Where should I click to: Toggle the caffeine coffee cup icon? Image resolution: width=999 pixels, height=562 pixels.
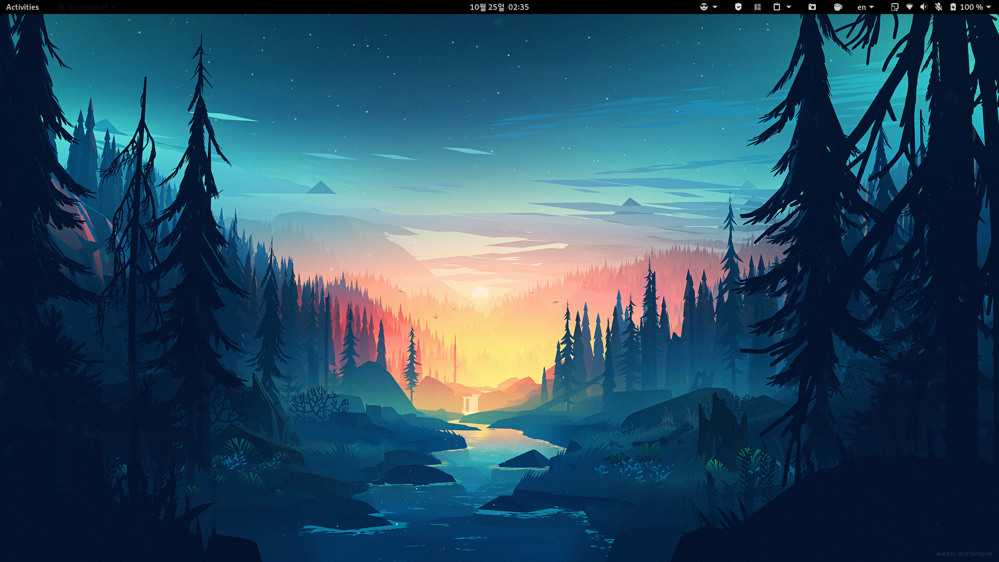tap(838, 7)
